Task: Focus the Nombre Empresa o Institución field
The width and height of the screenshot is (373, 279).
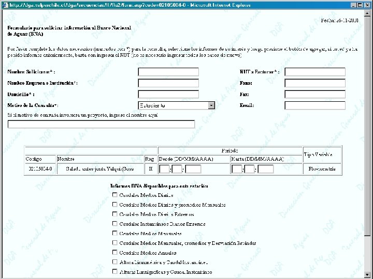Action: pos(168,83)
